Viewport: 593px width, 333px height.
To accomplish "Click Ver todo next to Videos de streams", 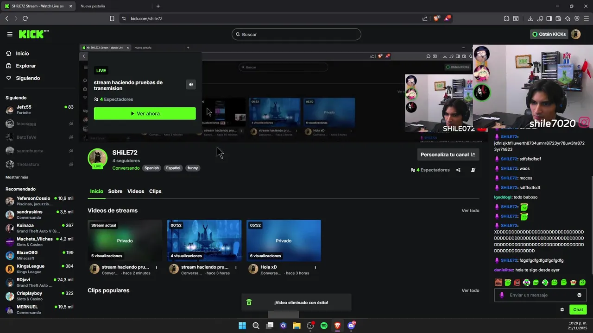I will coord(470,211).
